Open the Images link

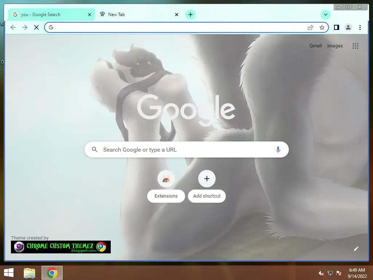[335, 46]
